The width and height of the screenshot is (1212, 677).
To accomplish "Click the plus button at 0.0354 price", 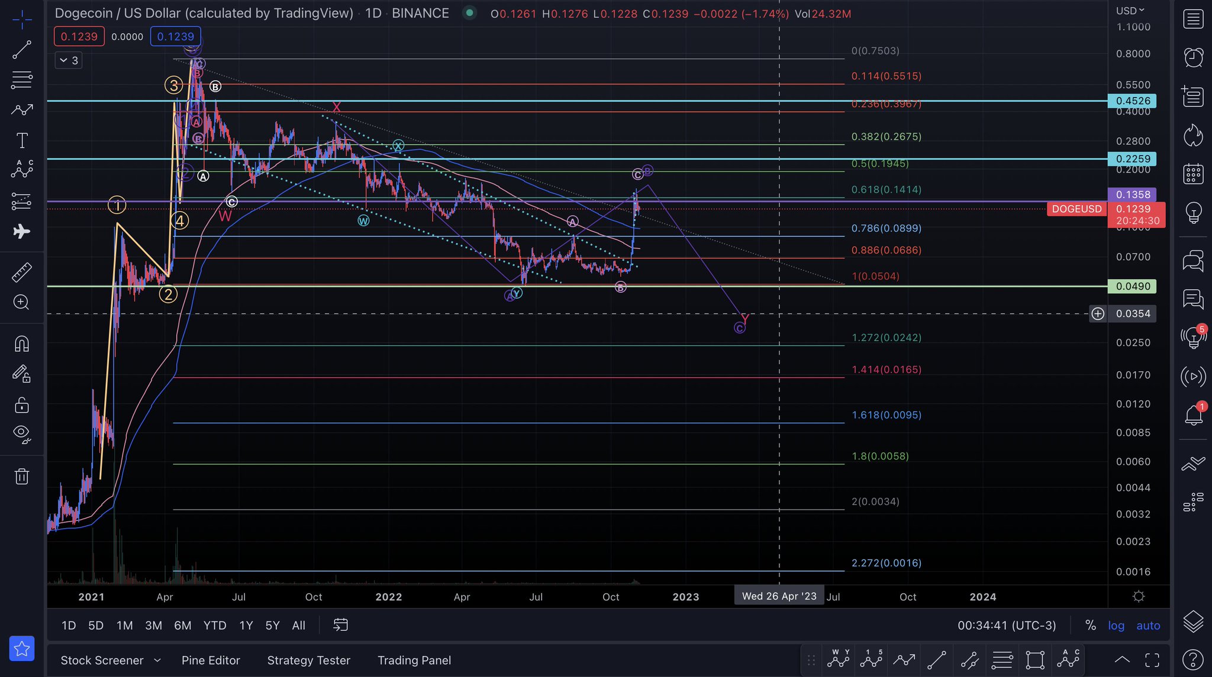I will coord(1098,314).
